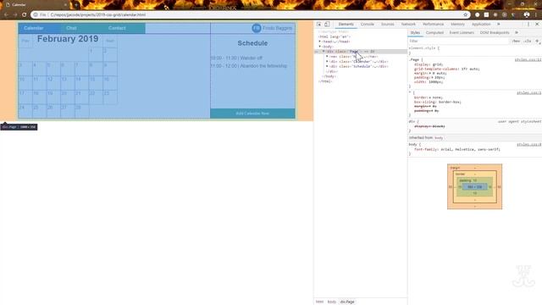
Task: Open the Application tab
Action: pos(481,25)
